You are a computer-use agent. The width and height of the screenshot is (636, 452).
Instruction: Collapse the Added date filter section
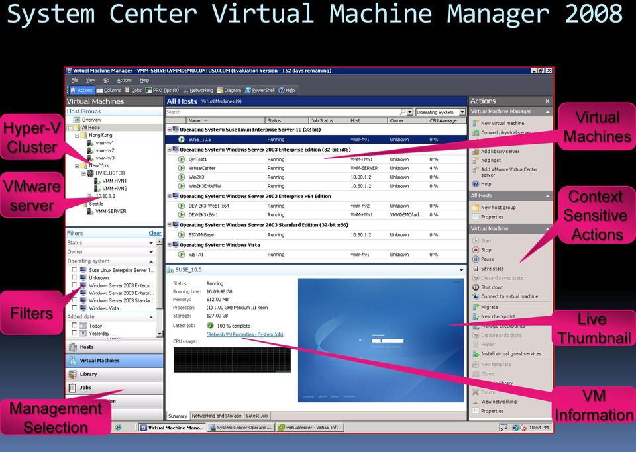coord(151,317)
